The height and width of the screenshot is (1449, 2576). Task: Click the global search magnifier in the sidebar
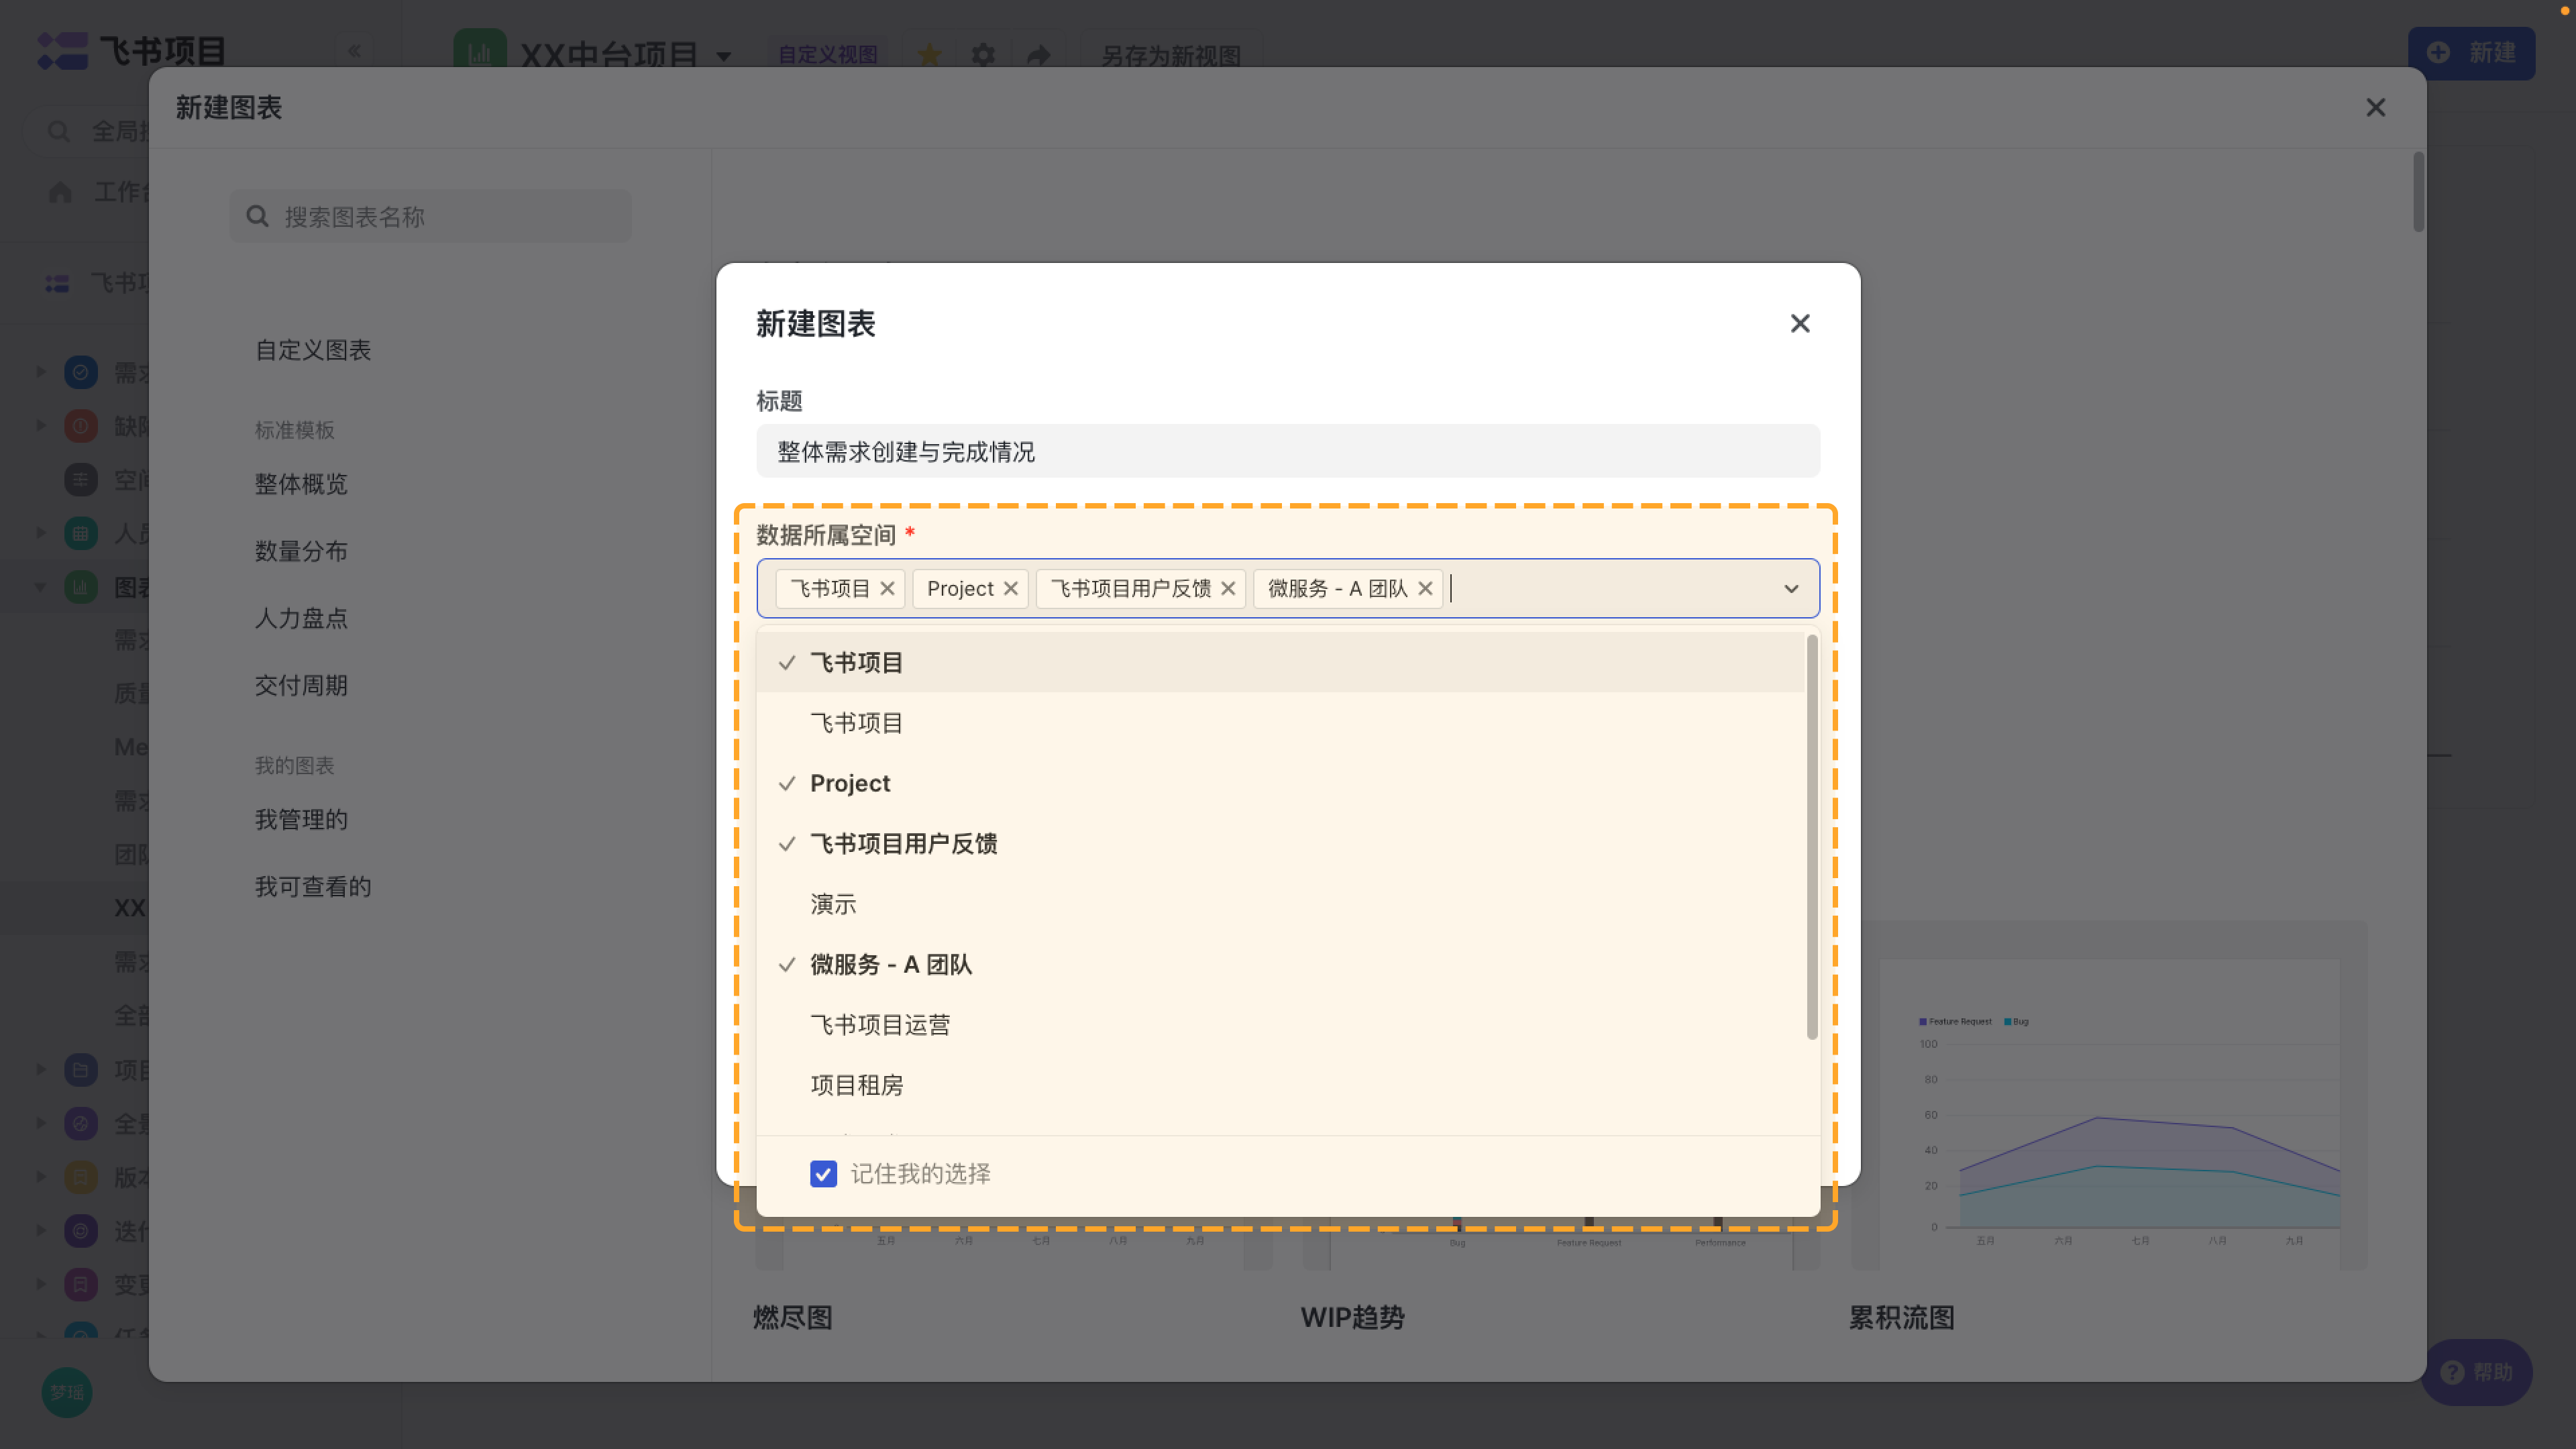click(59, 132)
